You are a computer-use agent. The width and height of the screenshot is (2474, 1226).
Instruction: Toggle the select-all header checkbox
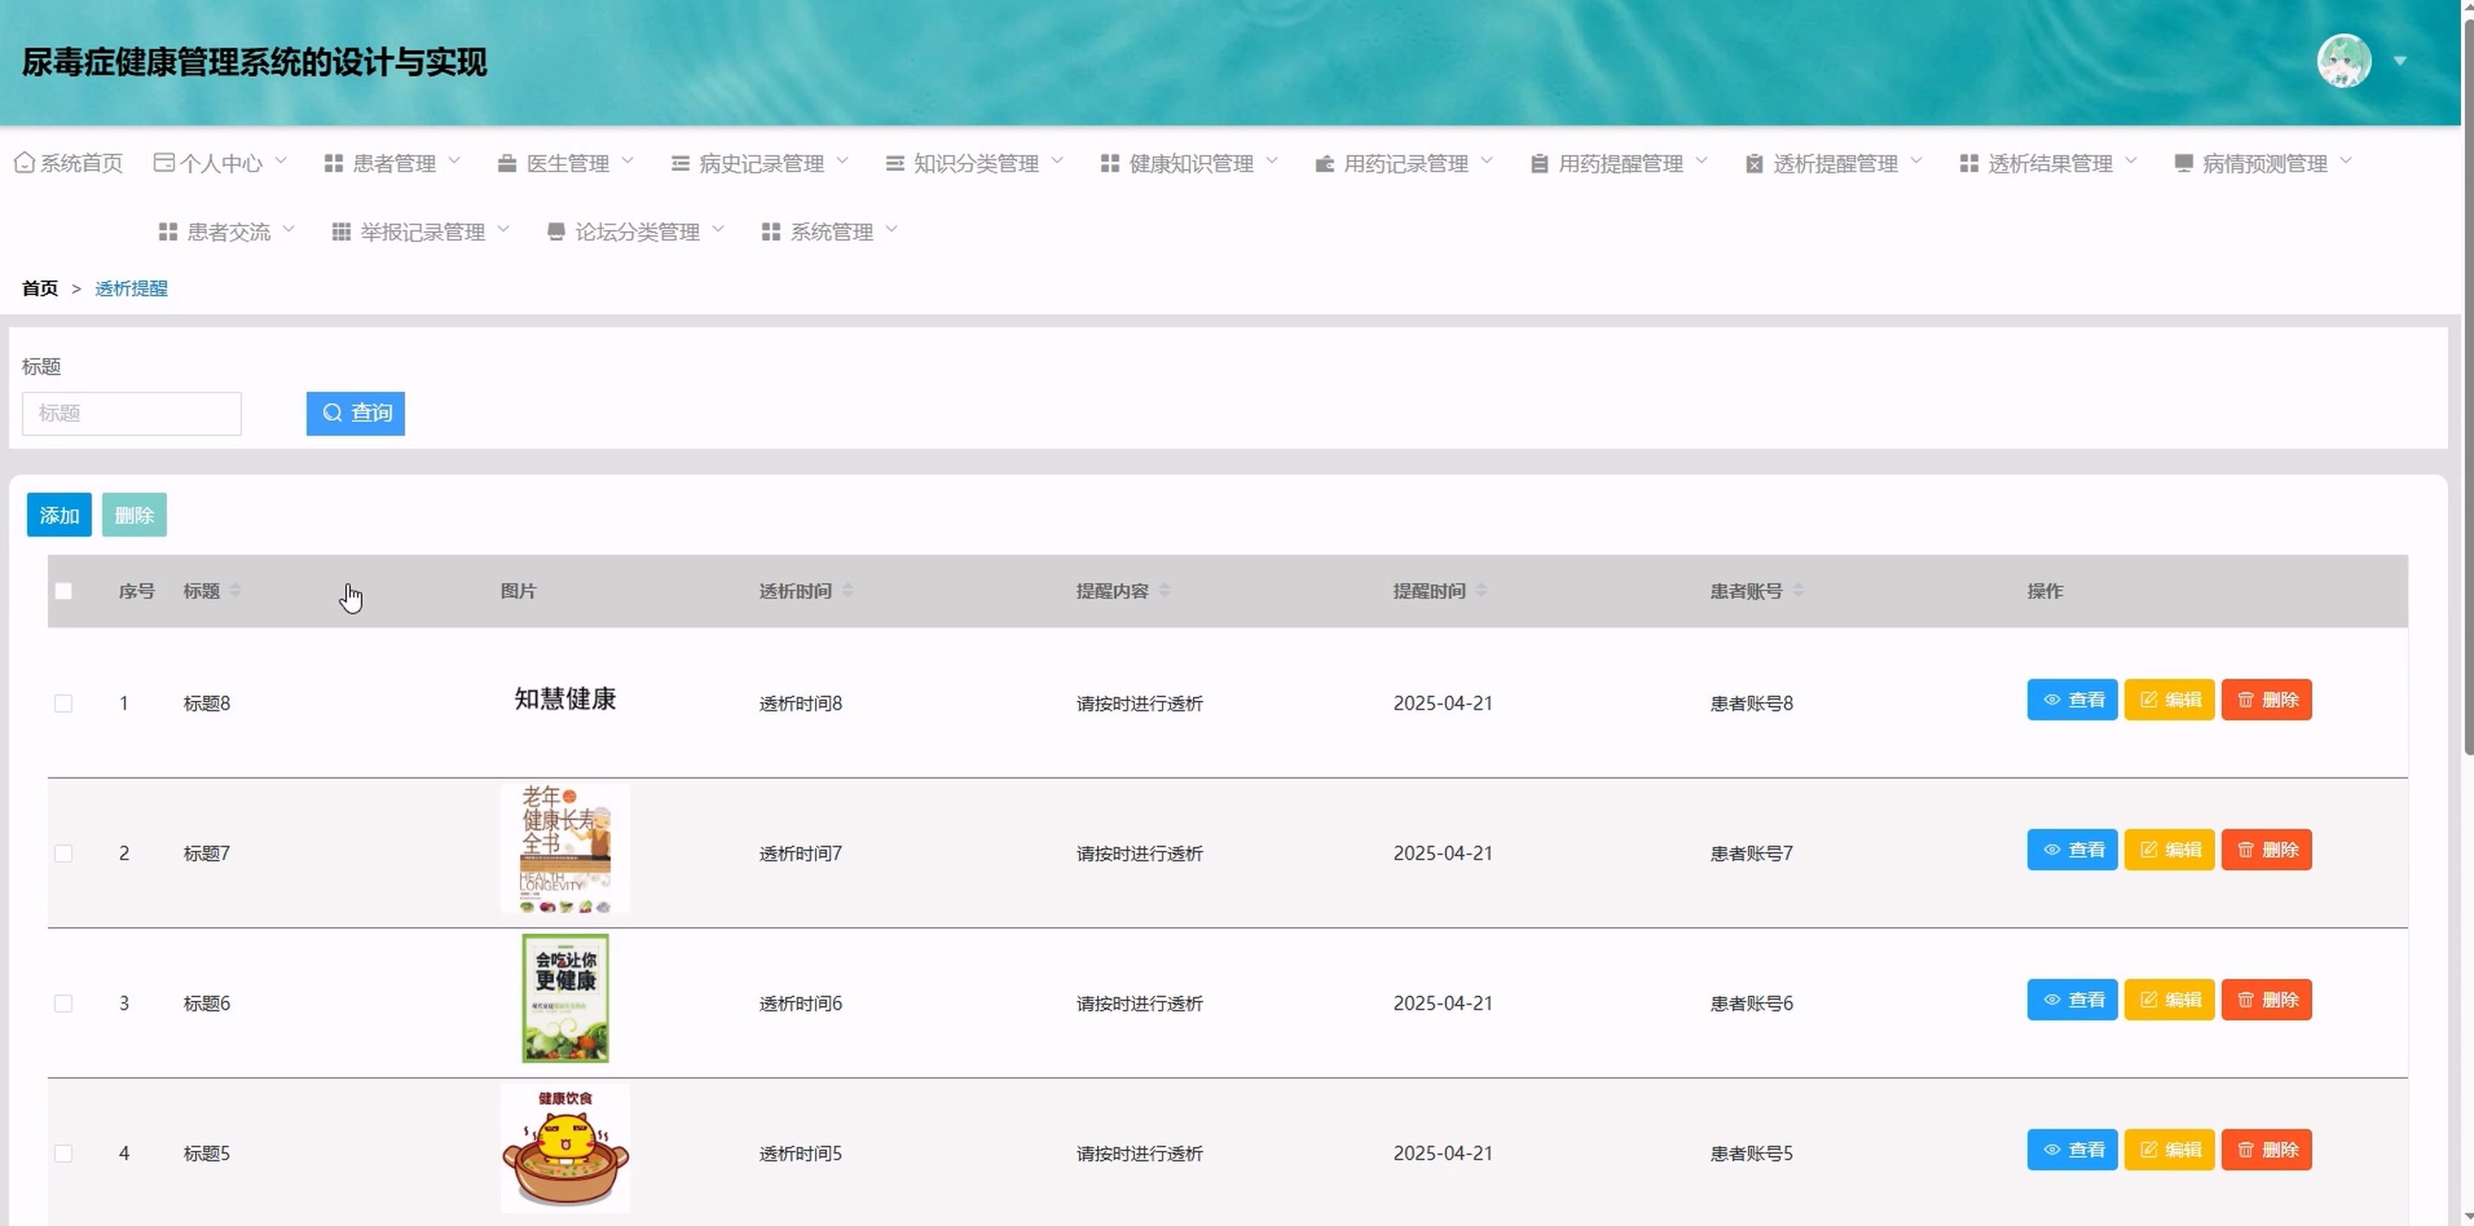click(63, 591)
